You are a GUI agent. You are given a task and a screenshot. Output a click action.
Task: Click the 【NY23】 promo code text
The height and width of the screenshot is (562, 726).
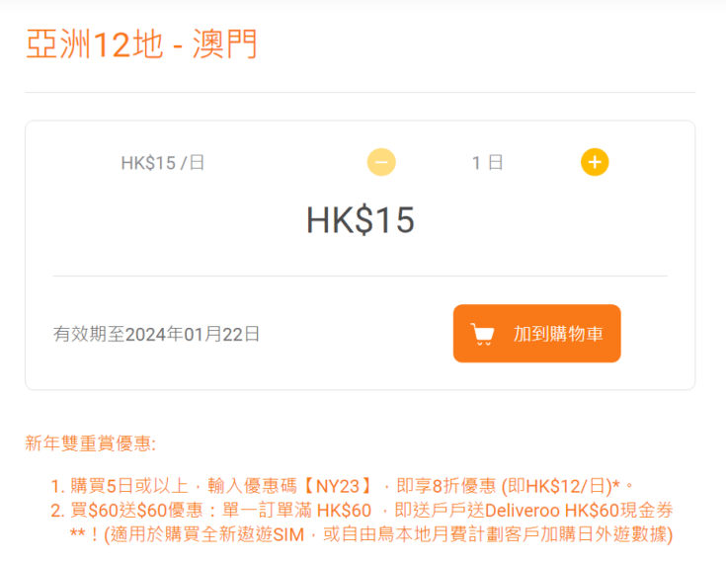tap(338, 486)
